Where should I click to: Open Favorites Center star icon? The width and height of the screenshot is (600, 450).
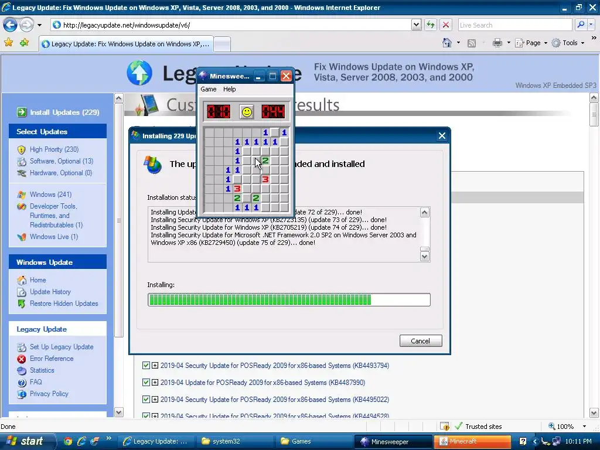tap(8, 42)
